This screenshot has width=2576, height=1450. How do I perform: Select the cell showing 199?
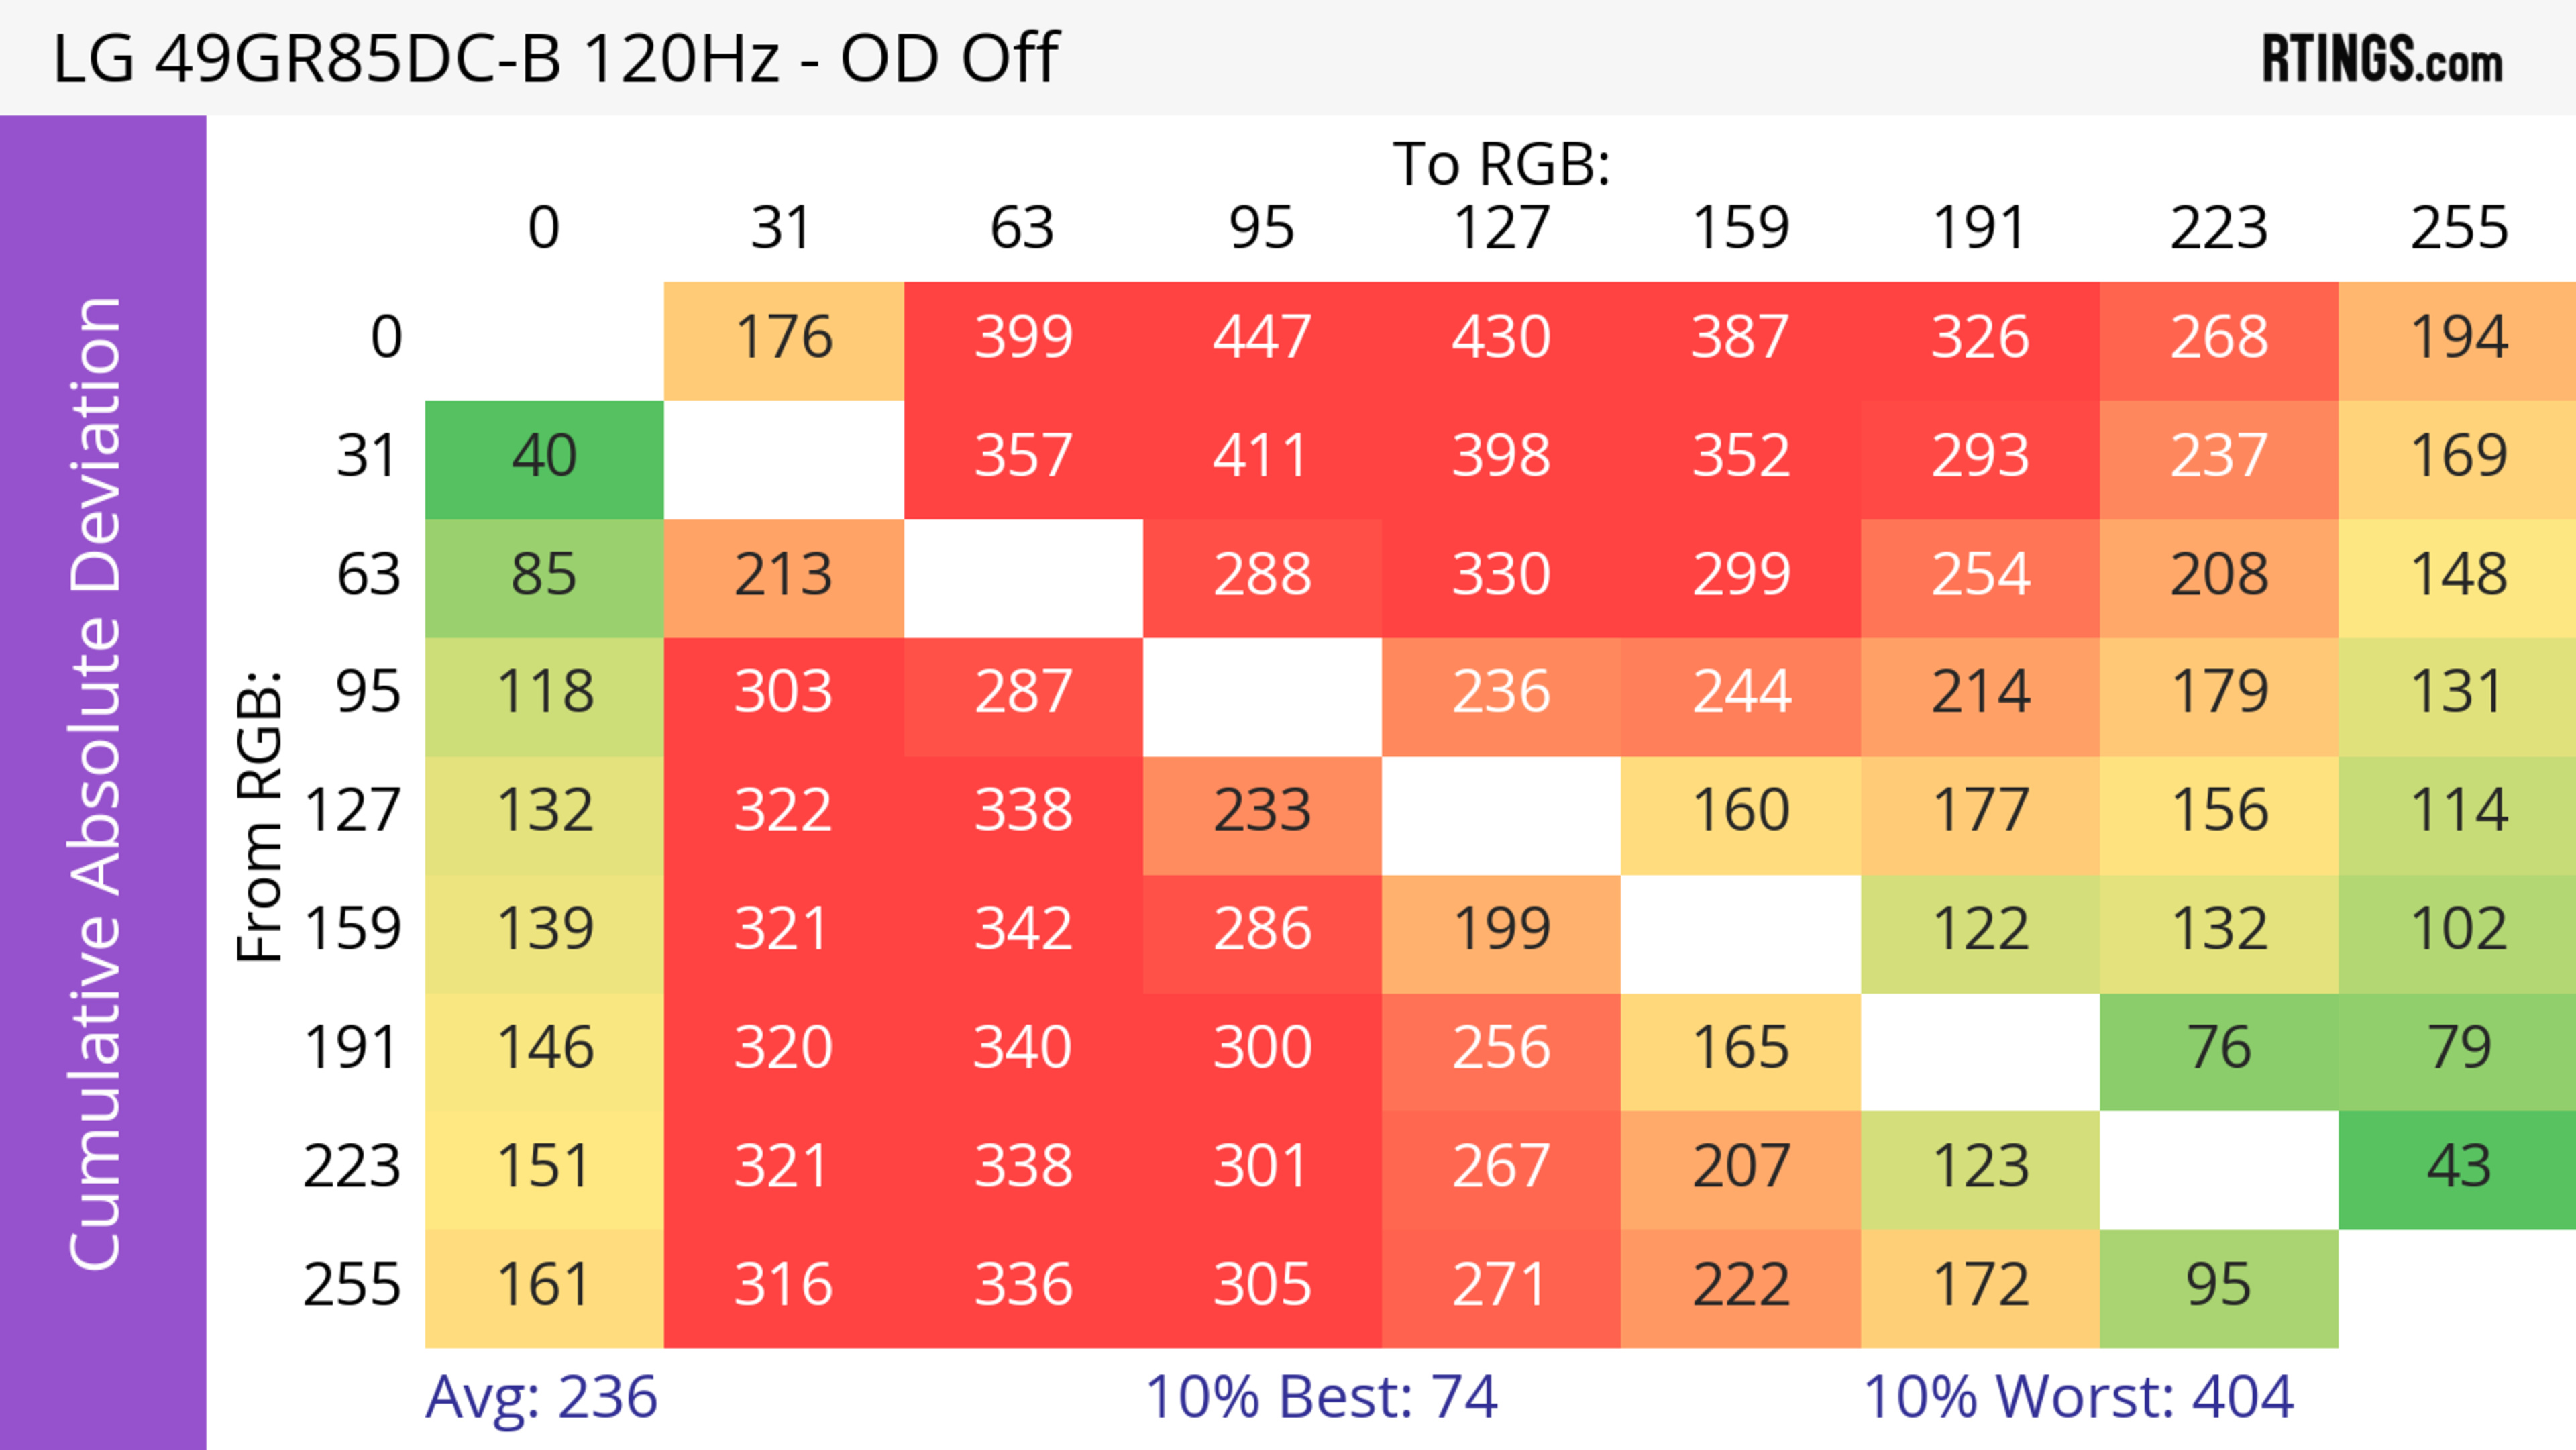pos(1501,930)
